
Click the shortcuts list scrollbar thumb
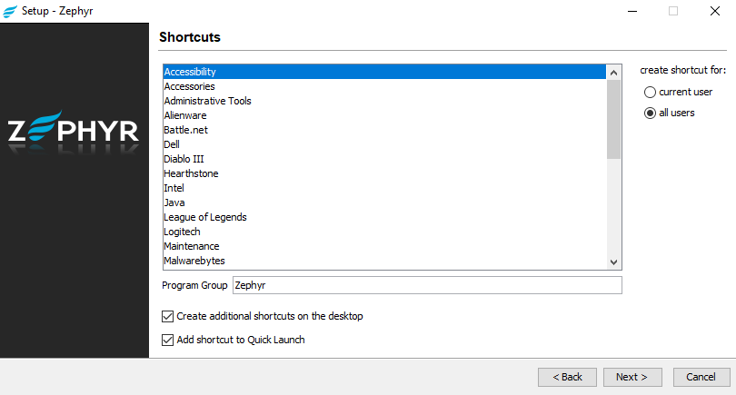point(613,118)
